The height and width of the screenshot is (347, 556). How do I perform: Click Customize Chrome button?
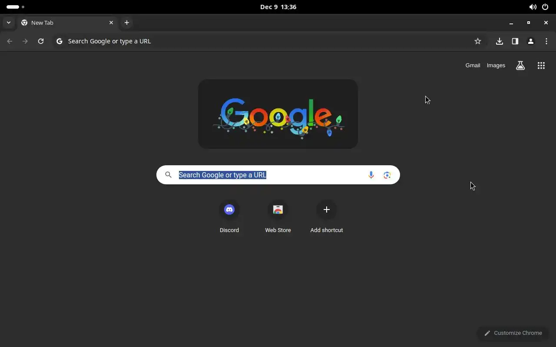513,333
